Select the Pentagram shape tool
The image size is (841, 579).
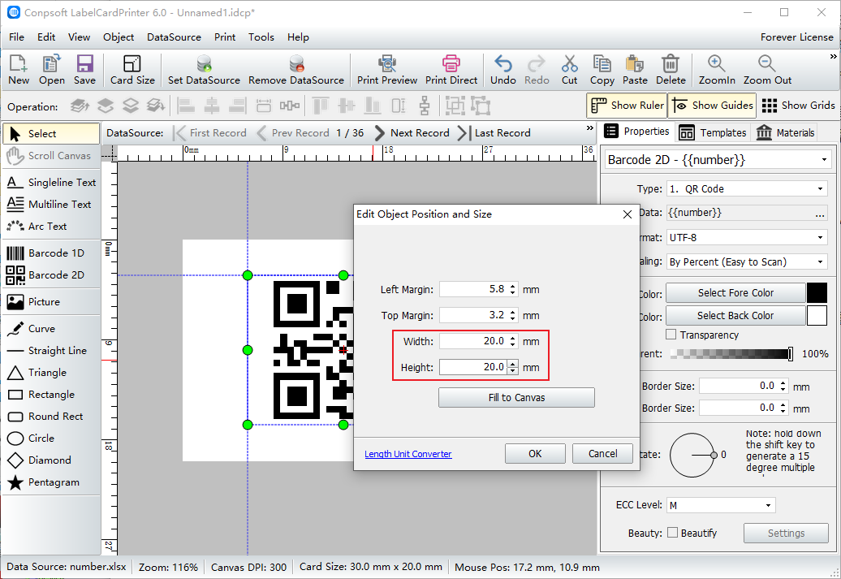pyautogui.click(x=51, y=482)
